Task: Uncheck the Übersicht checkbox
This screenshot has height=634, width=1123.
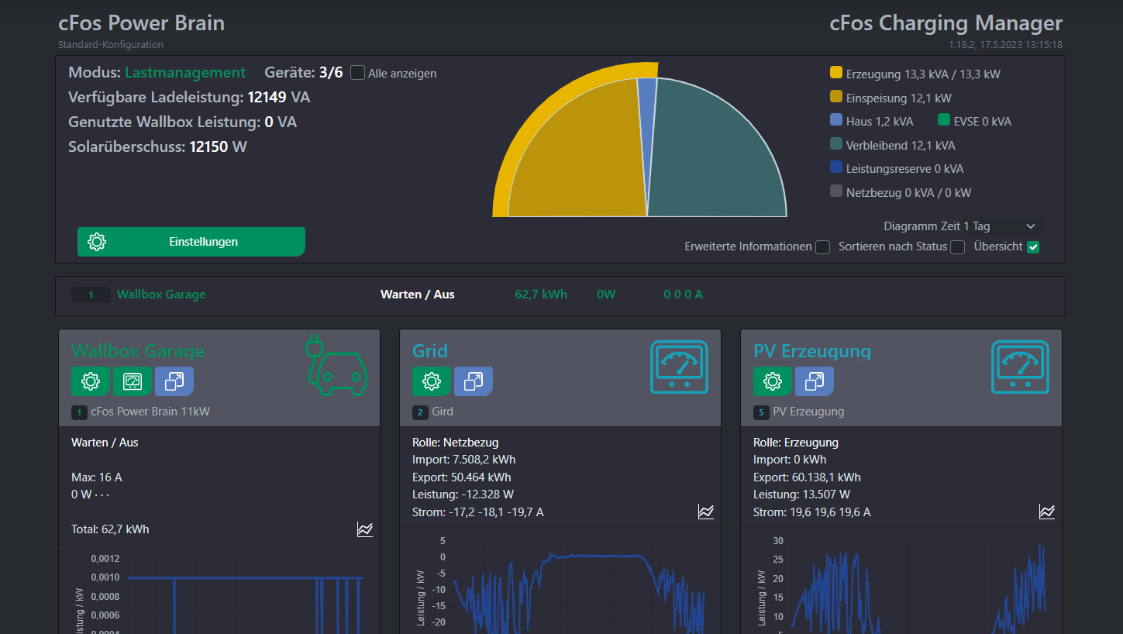Action: (x=1032, y=247)
